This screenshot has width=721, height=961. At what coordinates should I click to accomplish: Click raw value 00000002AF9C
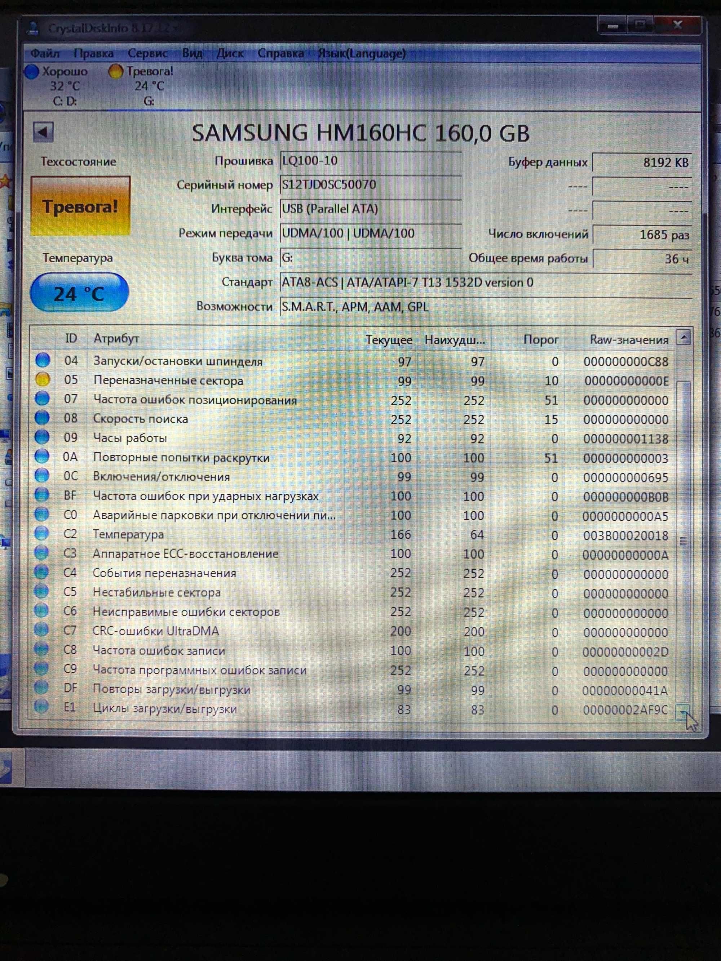625,709
